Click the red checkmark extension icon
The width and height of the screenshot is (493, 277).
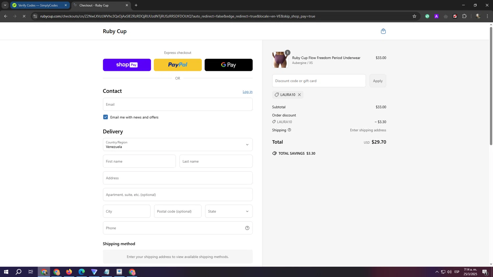click(455, 16)
